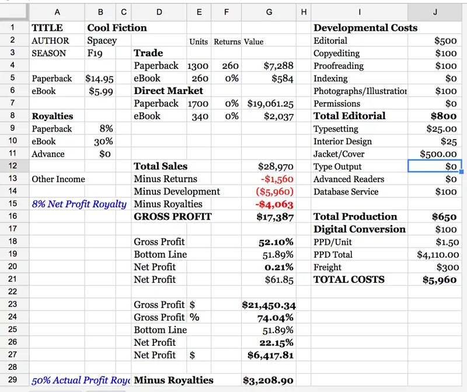
Task: Select row 1 header
Action: point(12,27)
